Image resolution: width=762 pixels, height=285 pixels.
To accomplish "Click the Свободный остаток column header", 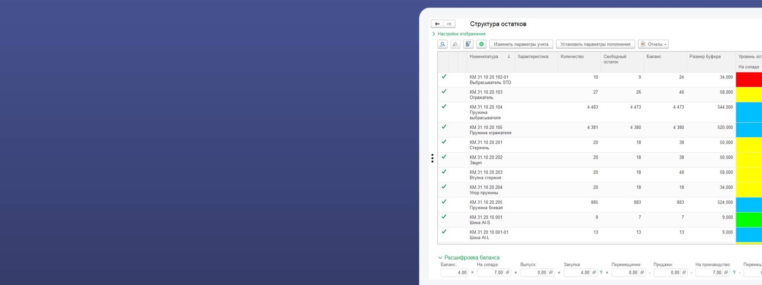I will click(x=622, y=62).
